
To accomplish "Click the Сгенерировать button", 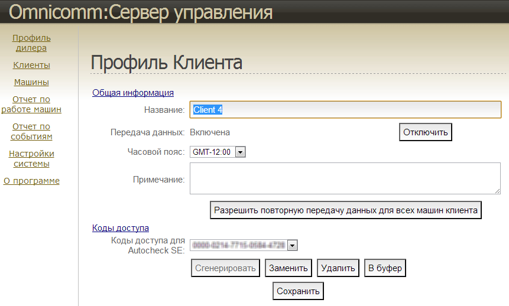I will pos(226,268).
